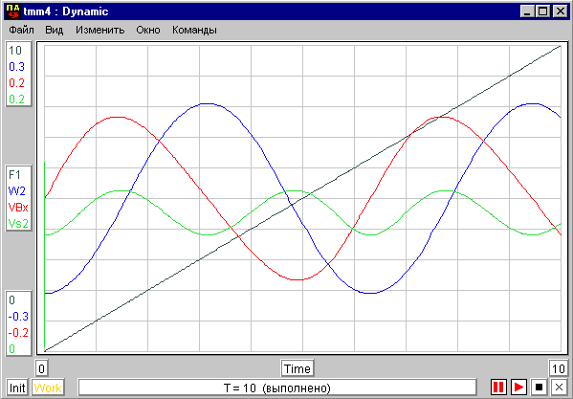Click the upper scale limit 0.3 for W2
This screenshot has width=573, height=399.
click(16, 67)
